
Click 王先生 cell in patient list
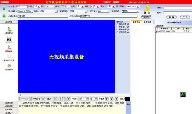(187, 31)
